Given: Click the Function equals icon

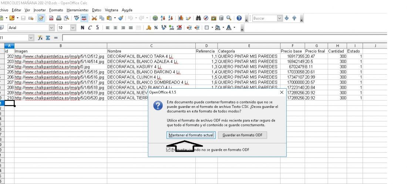Looking at the screenshot, I should [56, 38].
